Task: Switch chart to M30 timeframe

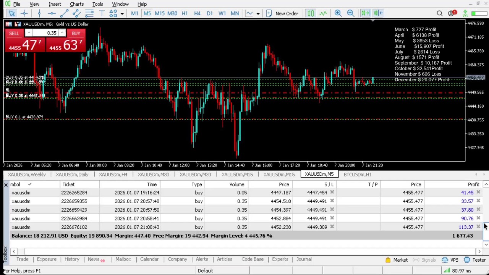Action: [172, 13]
